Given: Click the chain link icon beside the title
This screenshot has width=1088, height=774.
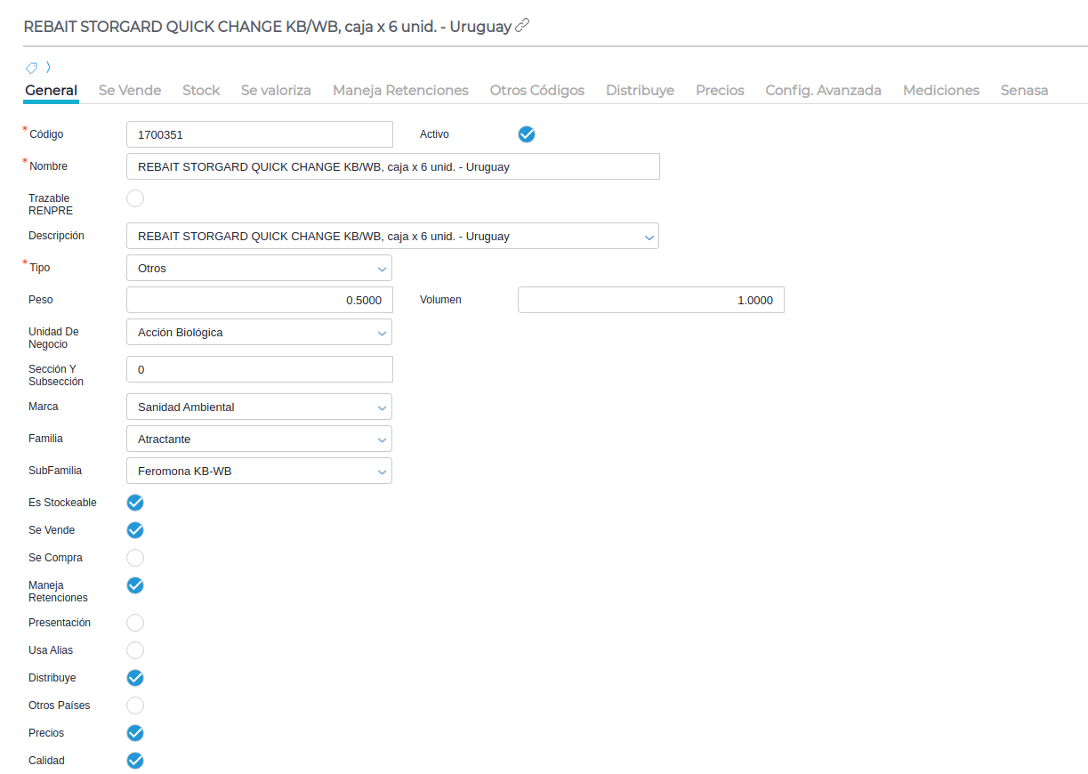Looking at the screenshot, I should (523, 26).
